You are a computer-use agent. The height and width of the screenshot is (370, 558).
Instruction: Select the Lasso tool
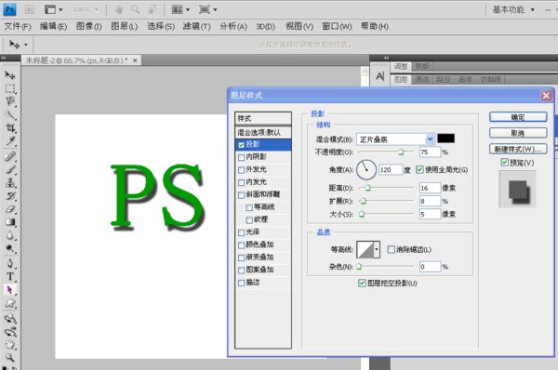point(9,101)
